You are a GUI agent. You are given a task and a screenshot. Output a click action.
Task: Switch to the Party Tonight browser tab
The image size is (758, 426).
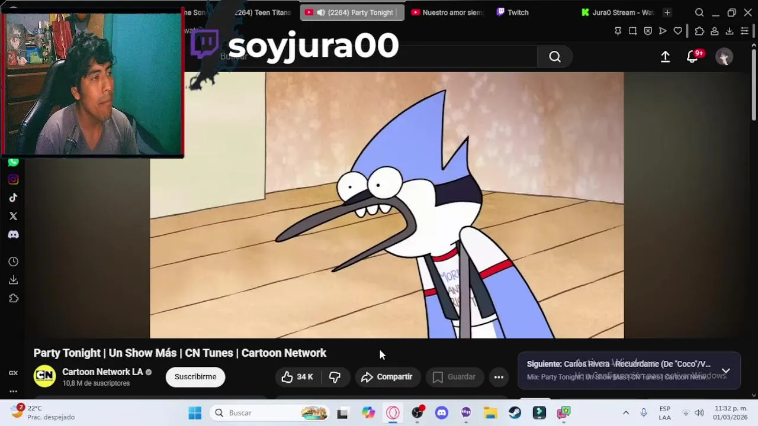[352, 12]
